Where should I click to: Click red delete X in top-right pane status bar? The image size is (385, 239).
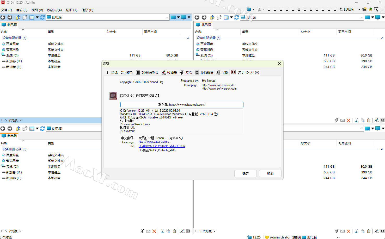point(349,120)
